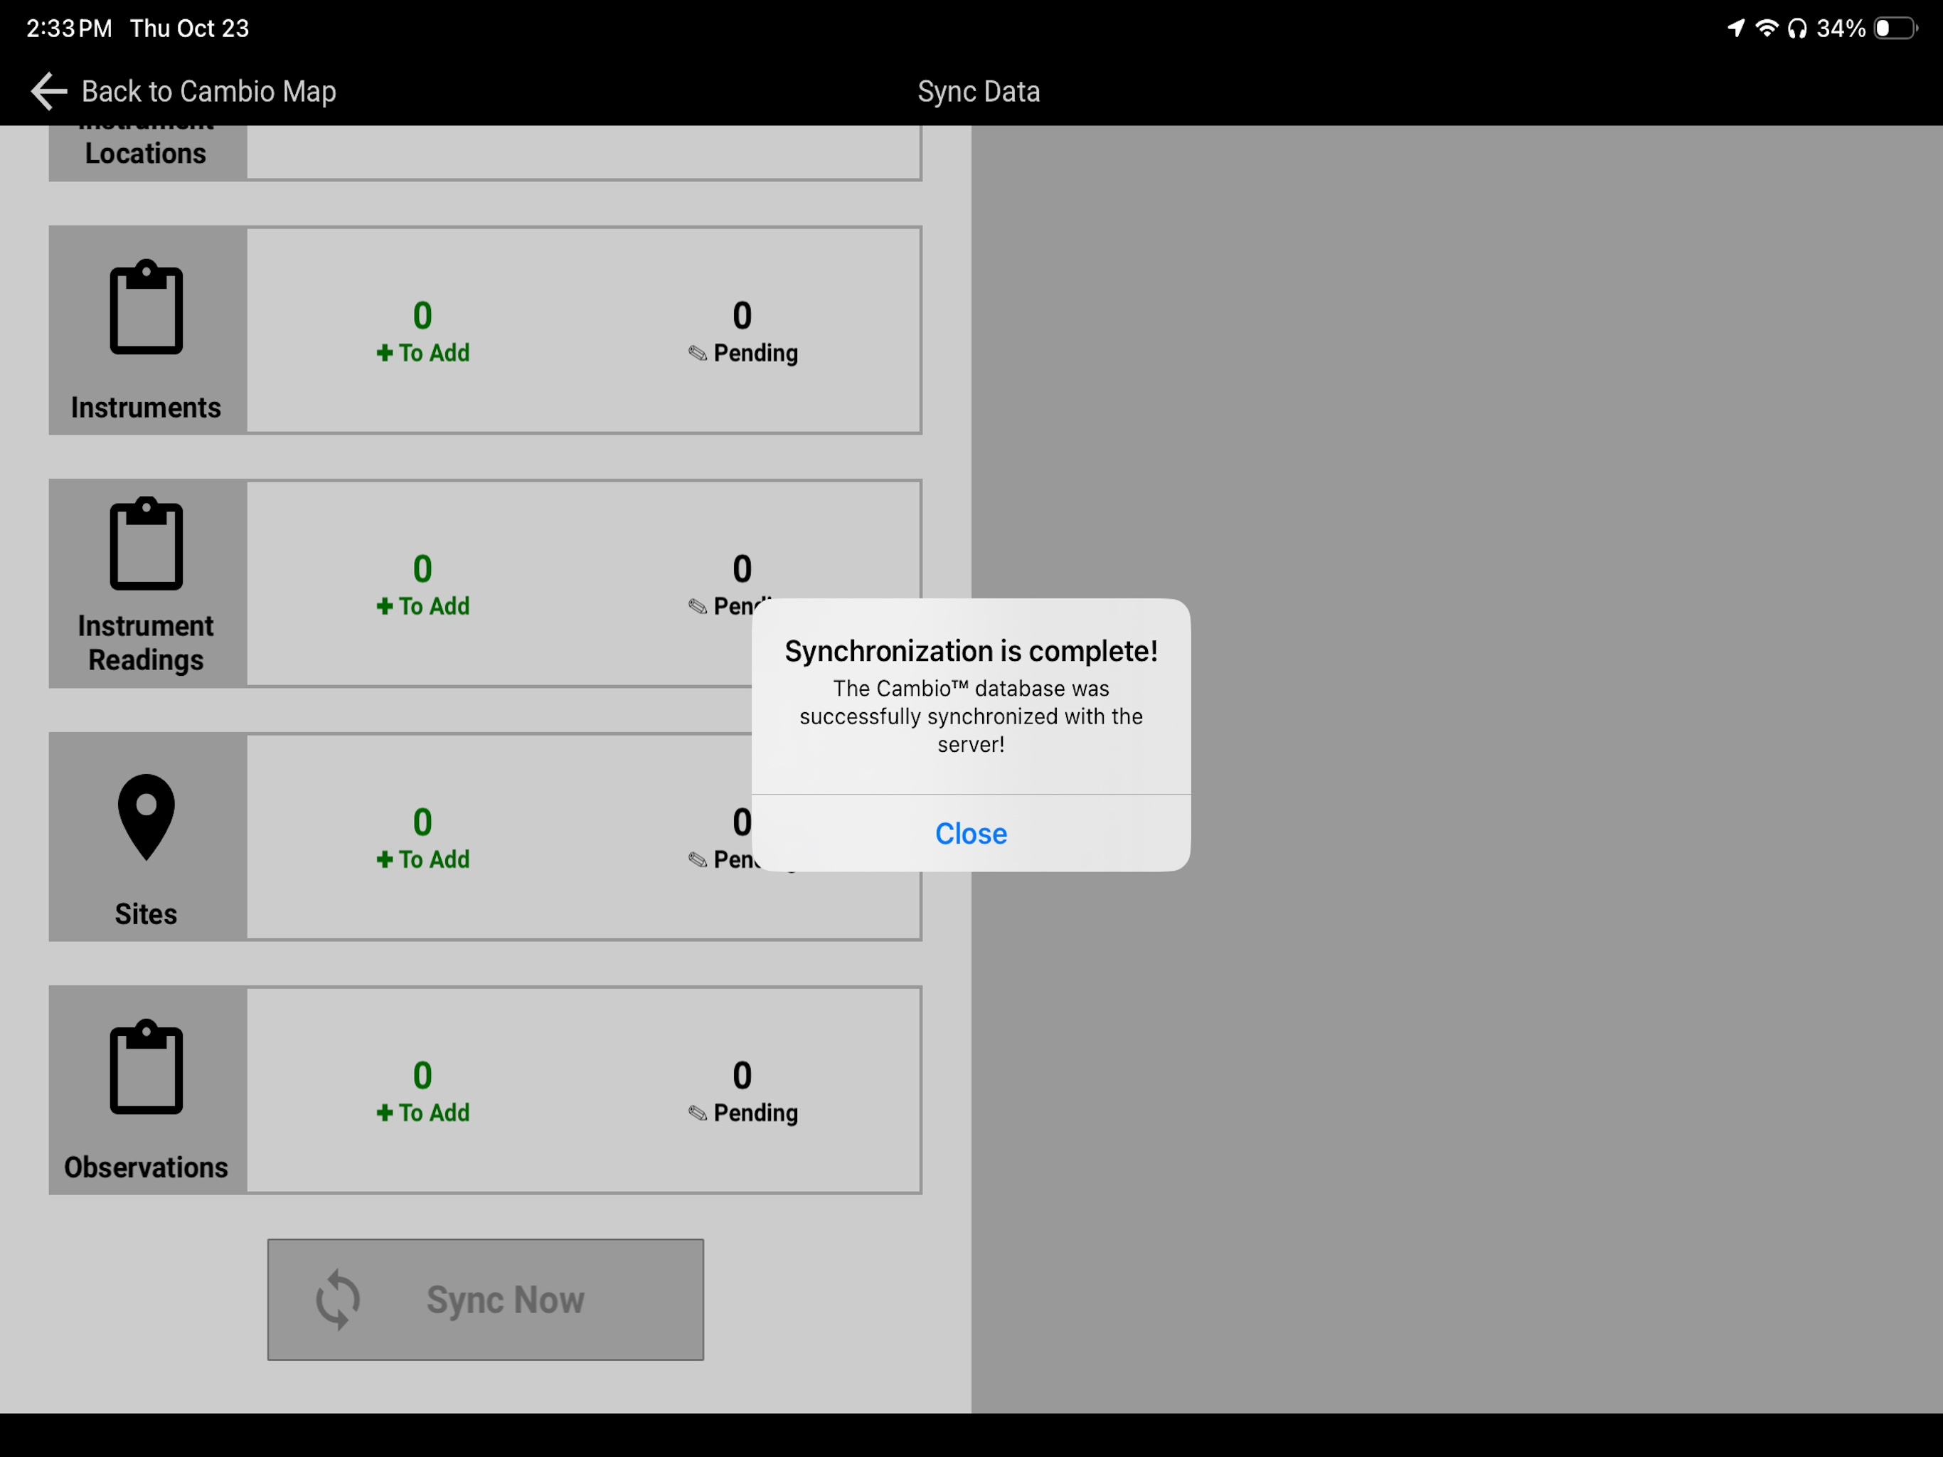Tap Pending count in Instrument Readings row
The width and height of the screenshot is (1943, 1457).
pos(742,568)
